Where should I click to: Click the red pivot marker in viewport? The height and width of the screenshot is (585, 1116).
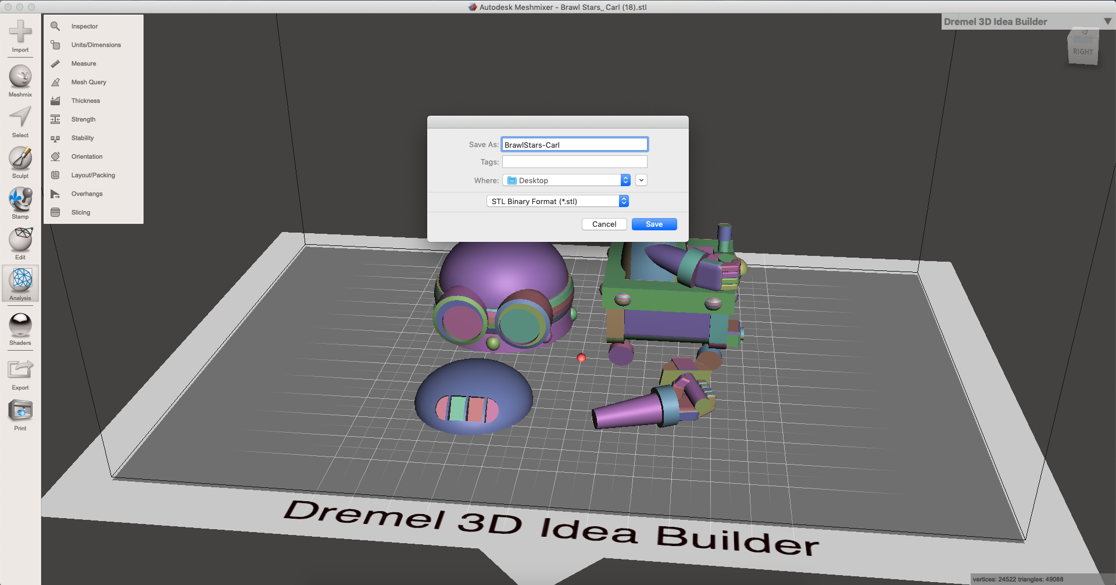pos(581,358)
